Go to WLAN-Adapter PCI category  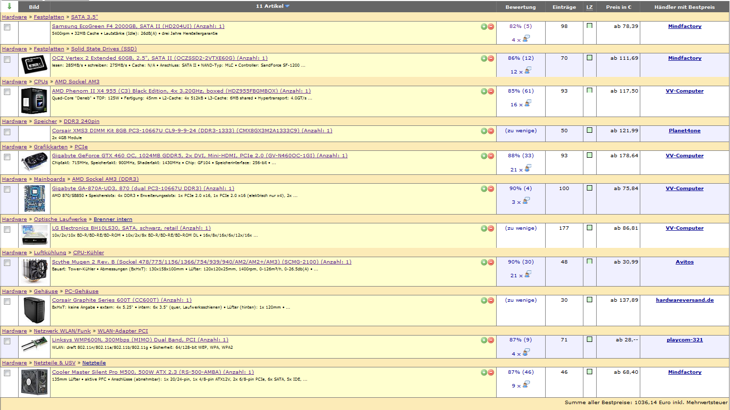point(123,331)
